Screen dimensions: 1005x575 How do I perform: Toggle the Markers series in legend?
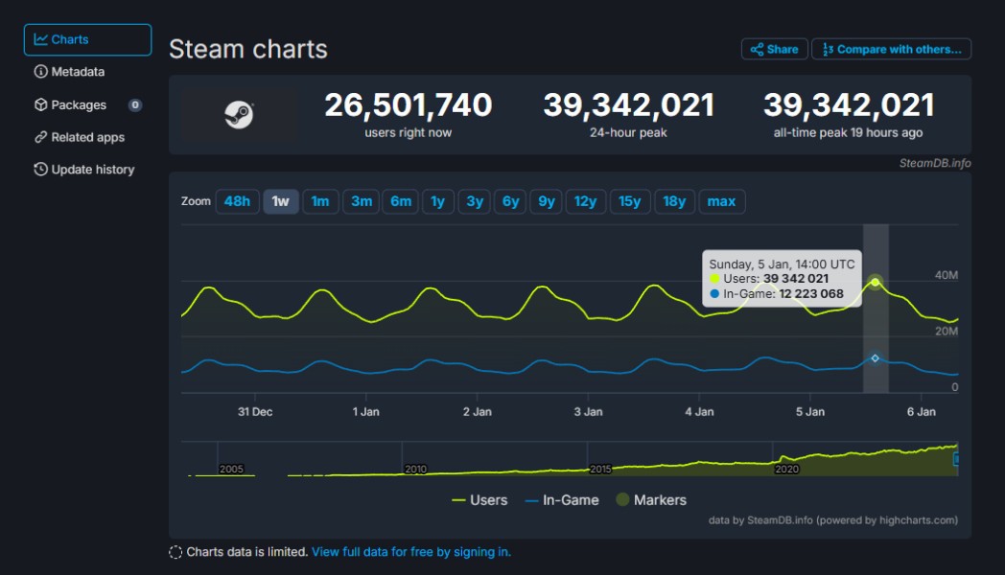pos(651,500)
